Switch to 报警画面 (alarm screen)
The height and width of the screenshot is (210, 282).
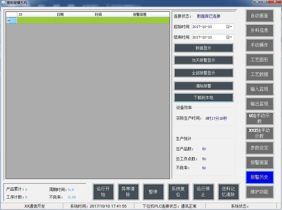tap(259, 163)
